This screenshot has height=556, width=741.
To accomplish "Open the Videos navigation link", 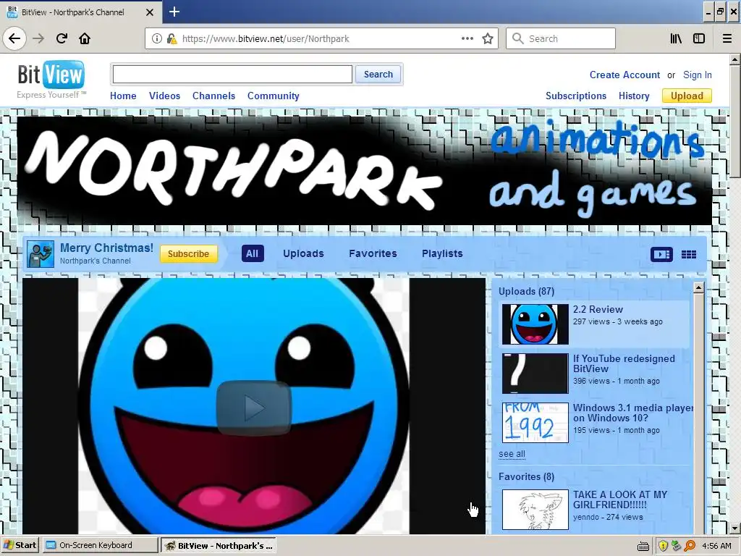I will point(164,96).
